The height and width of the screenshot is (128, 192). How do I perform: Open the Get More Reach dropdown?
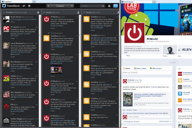pyautogui.click(x=165, y=121)
